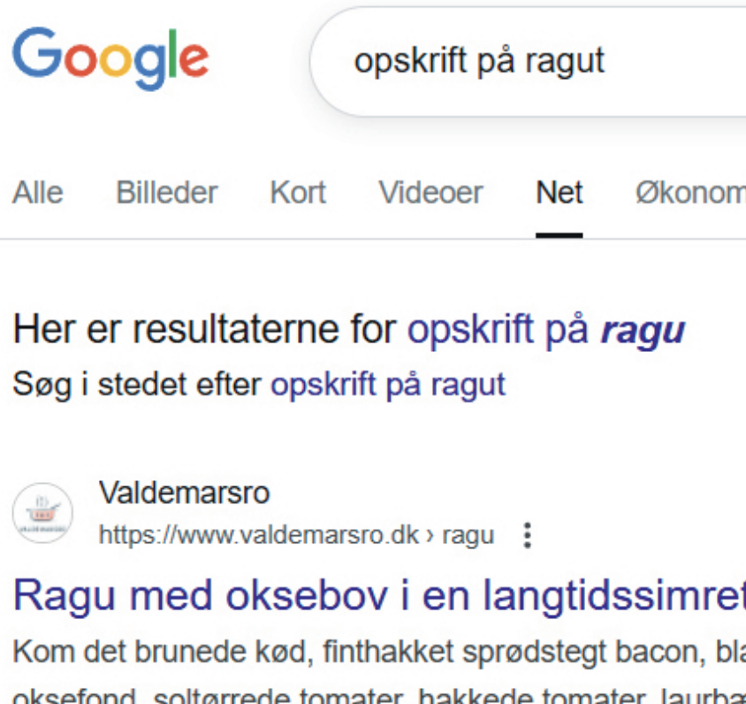The width and height of the screenshot is (746, 704).
Task: Select the Kort tab
Action: (298, 193)
